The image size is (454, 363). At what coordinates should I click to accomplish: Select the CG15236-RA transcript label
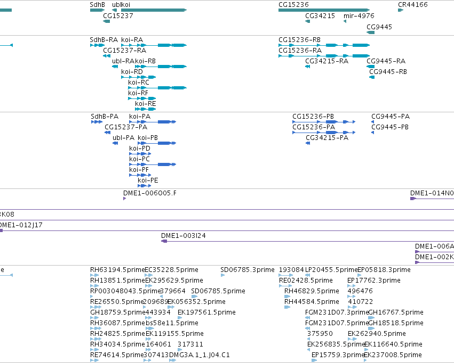(300, 51)
